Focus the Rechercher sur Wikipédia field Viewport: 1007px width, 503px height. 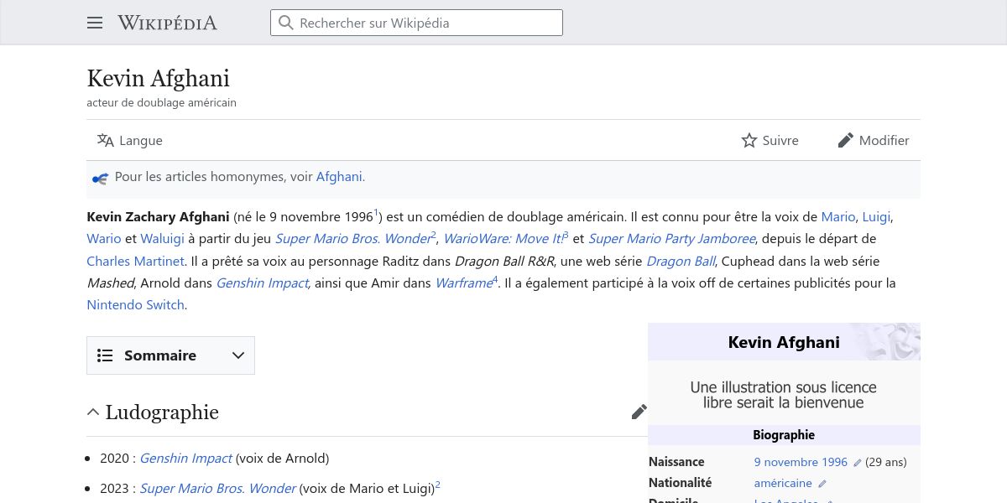(x=416, y=23)
